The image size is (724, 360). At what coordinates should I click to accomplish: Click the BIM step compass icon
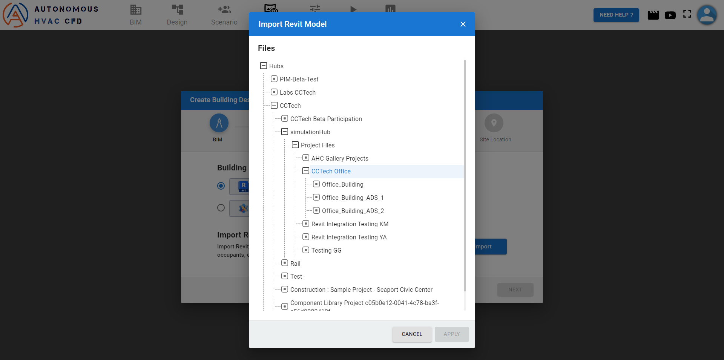click(x=219, y=123)
